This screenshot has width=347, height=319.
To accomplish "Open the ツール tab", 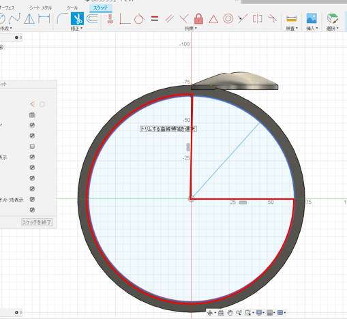I will (x=72, y=7).
